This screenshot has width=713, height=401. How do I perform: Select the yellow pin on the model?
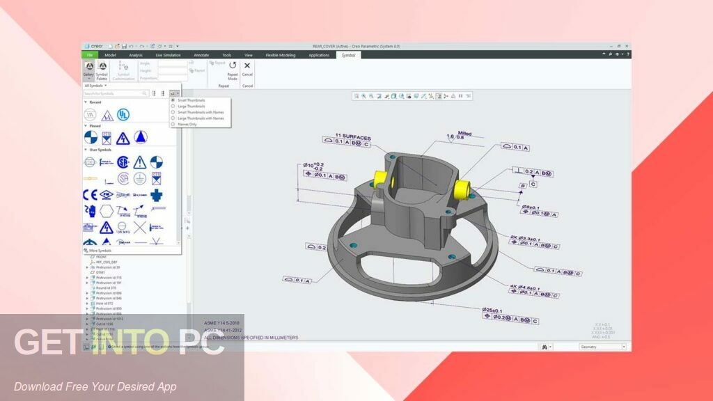pos(462,189)
